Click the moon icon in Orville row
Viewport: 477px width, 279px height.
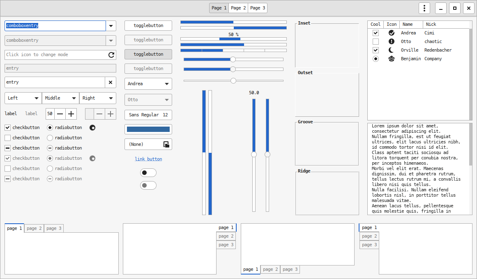[x=392, y=50]
